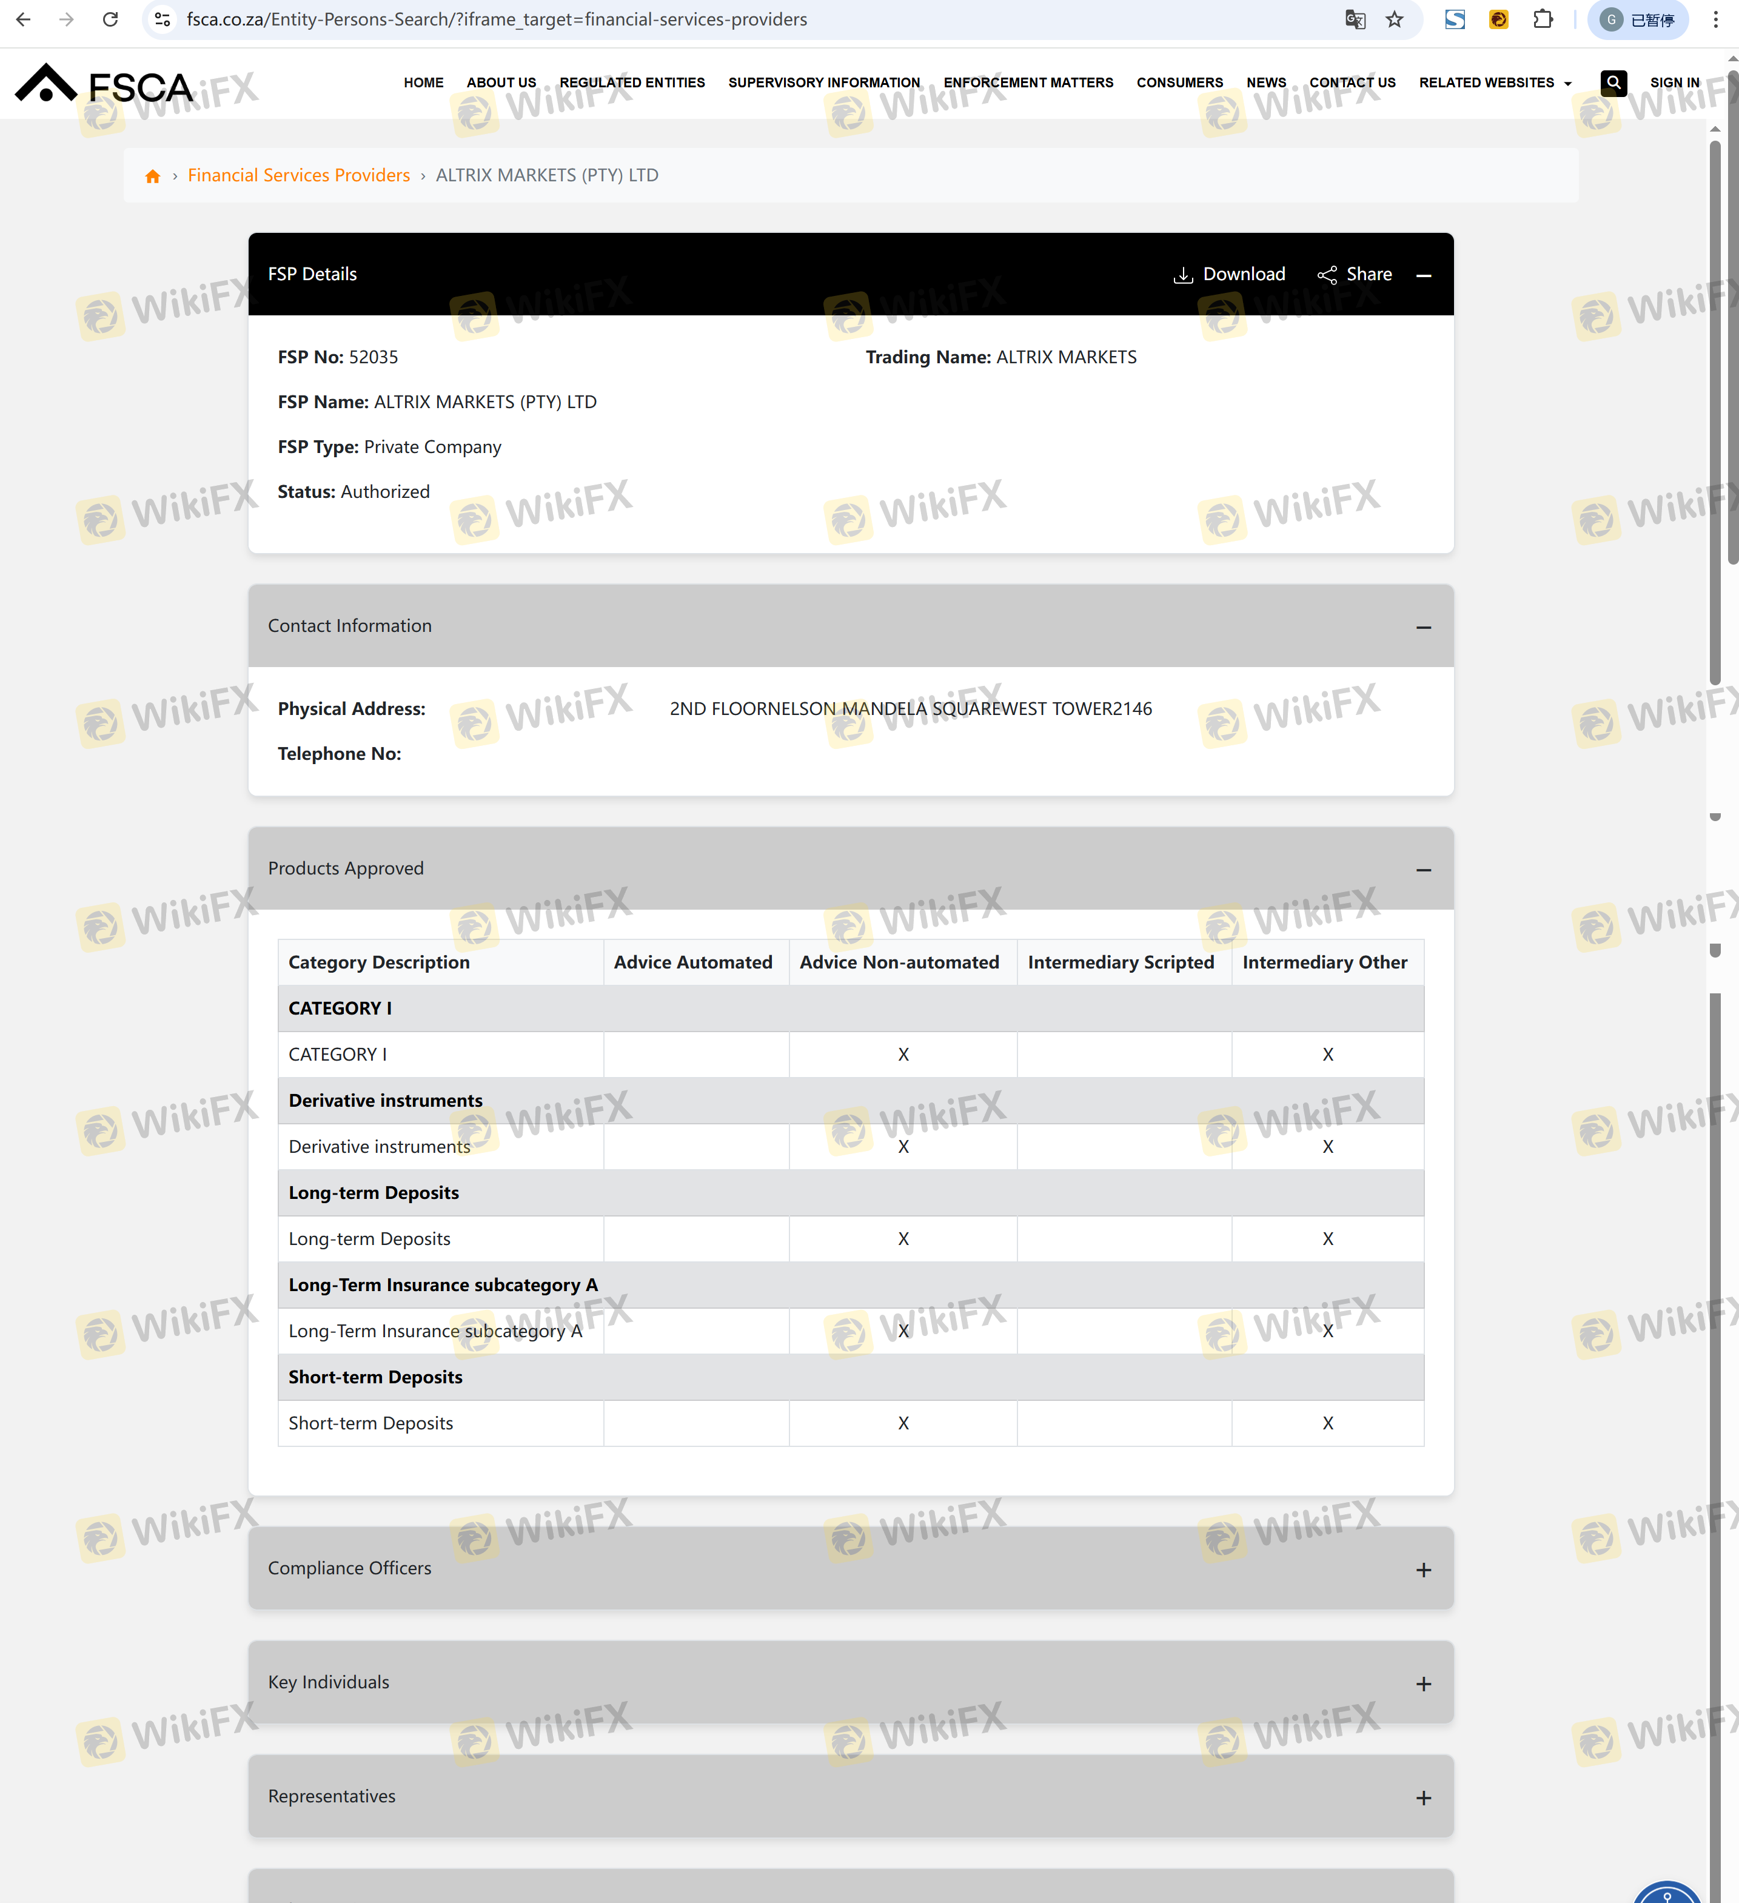The width and height of the screenshot is (1739, 1903).
Task: Open the Enforcement Matters menu
Action: tap(1028, 83)
